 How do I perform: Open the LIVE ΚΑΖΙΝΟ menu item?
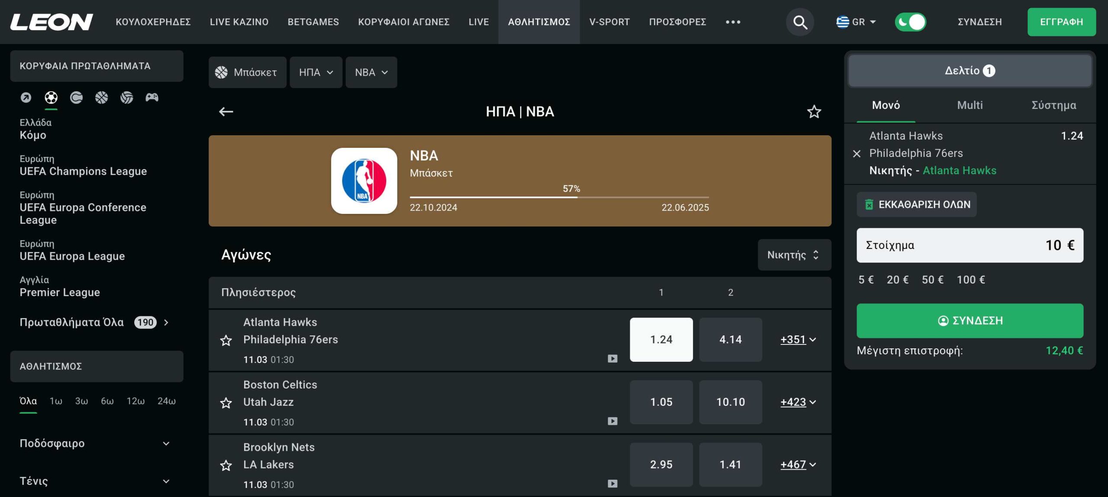[239, 22]
